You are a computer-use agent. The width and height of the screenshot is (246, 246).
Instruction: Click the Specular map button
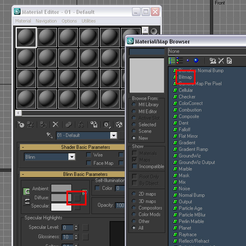click(77, 207)
